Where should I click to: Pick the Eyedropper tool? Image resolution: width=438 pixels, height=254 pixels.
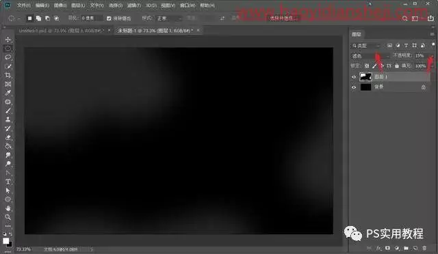click(8, 93)
